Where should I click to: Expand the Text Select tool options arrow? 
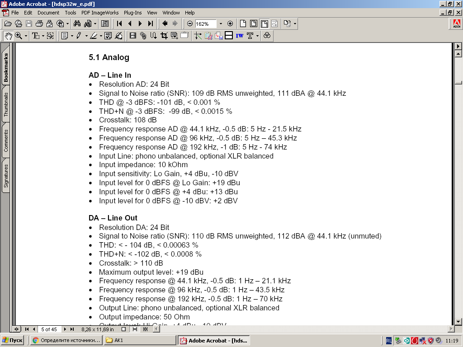[x=43, y=36]
